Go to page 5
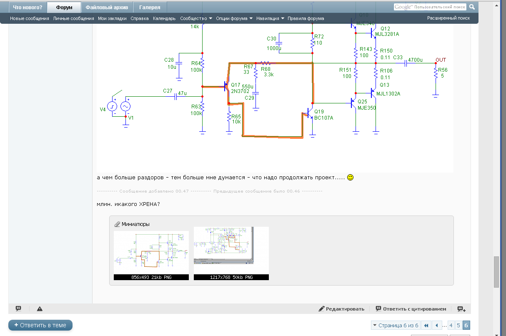This screenshot has height=336, width=506. (x=458, y=325)
